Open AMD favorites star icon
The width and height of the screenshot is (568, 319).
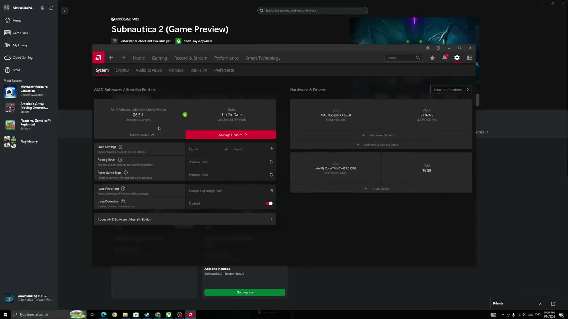pyautogui.click(x=432, y=57)
